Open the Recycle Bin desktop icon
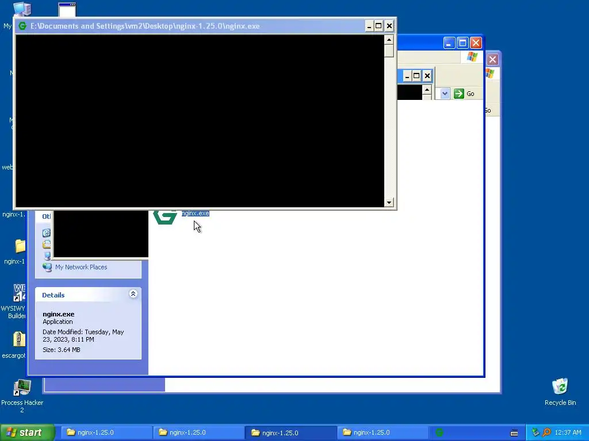 [x=560, y=386]
